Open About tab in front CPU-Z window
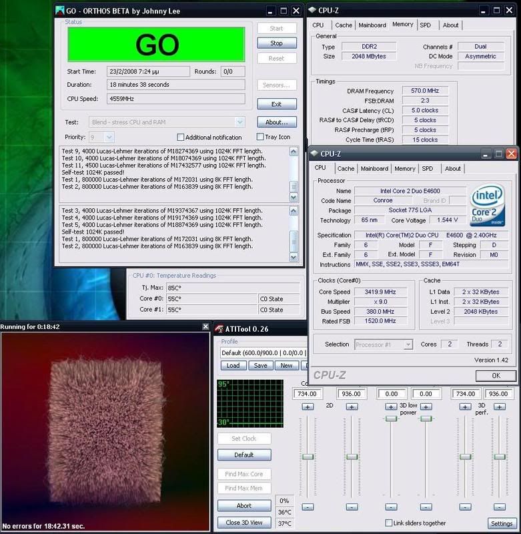Viewport: 521px width, 534px height. click(452, 169)
